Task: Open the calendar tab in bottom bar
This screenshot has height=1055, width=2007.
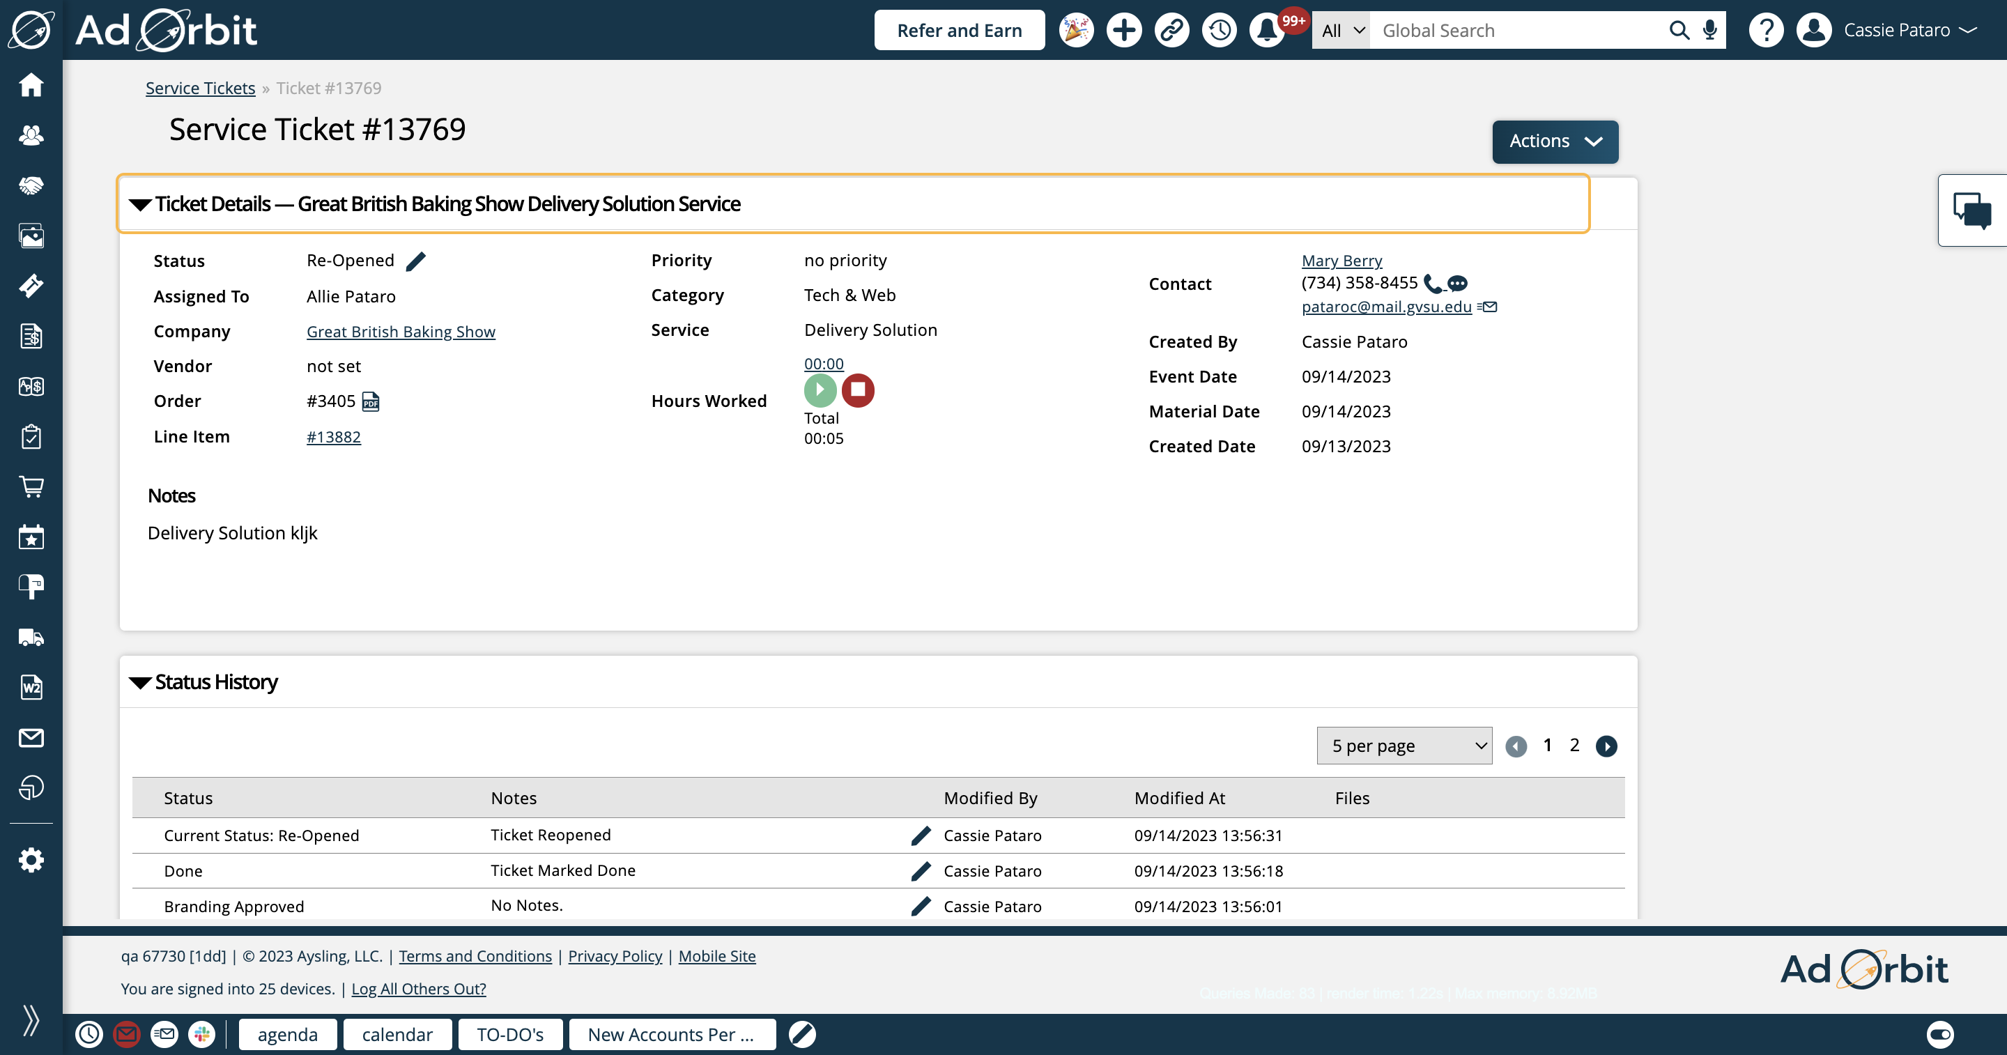Action: coord(397,1034)
